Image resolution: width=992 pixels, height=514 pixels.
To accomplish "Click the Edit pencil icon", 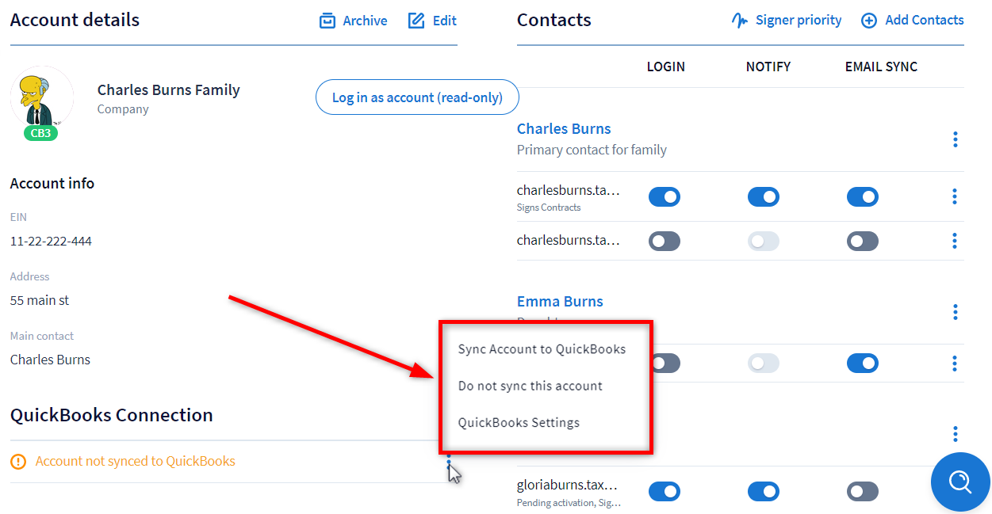I will point(416,21).
